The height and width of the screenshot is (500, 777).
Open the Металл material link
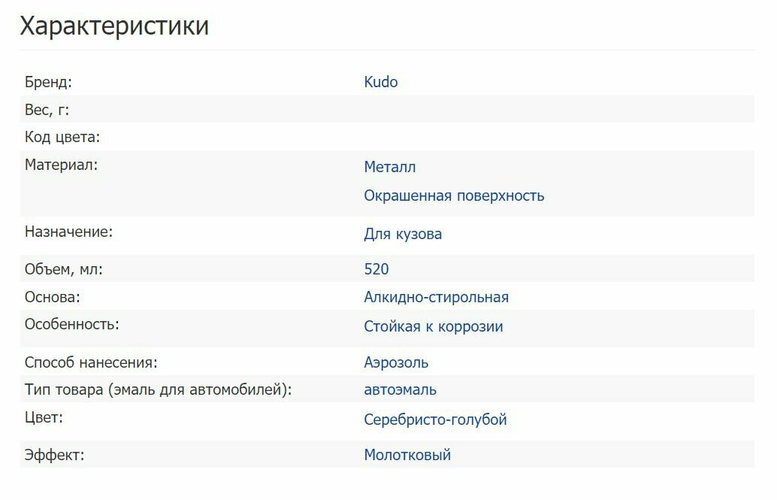(x=389, y=167)
